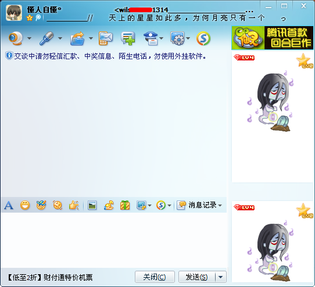This screenshot has height=287, width=315.
Task: Expand the webcam video options arrow
Action: pos(29,38)
